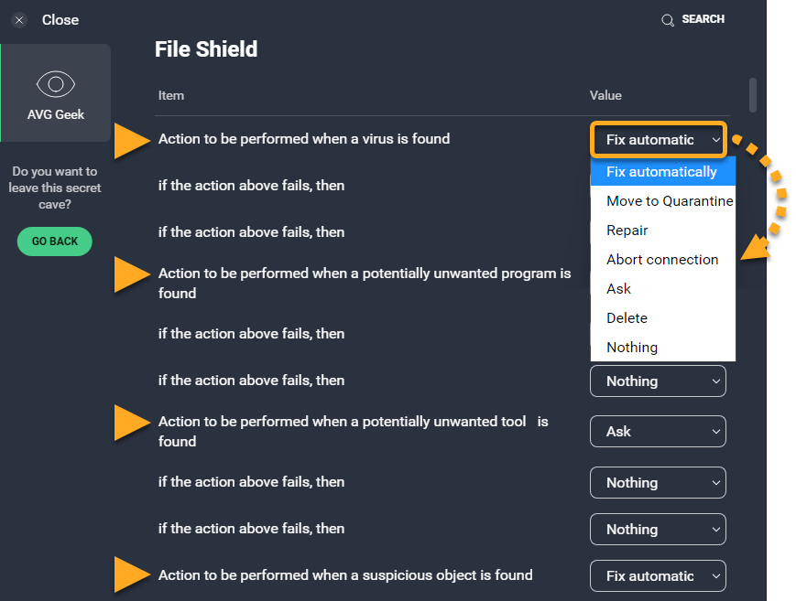
Task: Select 'Delete' from the open list
Action: 627,318
